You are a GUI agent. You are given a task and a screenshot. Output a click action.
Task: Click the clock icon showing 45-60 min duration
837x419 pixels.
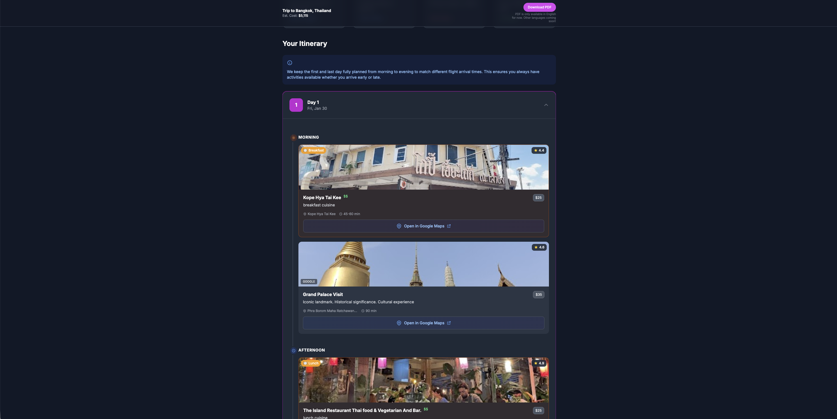pyautogui.click(x=340, y=214)
